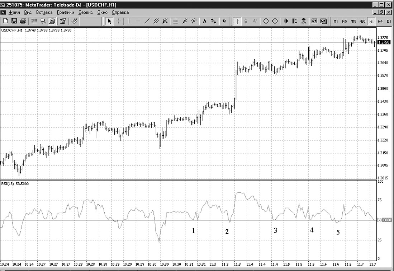Switch chart to candlesticks mode
The height and width of the screenshot is (271, 394).
pyautogui.click(x=246, y=21)
